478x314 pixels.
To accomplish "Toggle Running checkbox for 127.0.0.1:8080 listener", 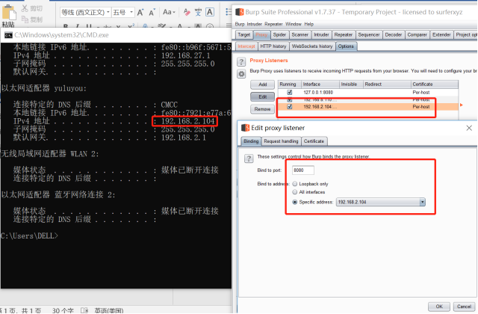I will [290, 92].
